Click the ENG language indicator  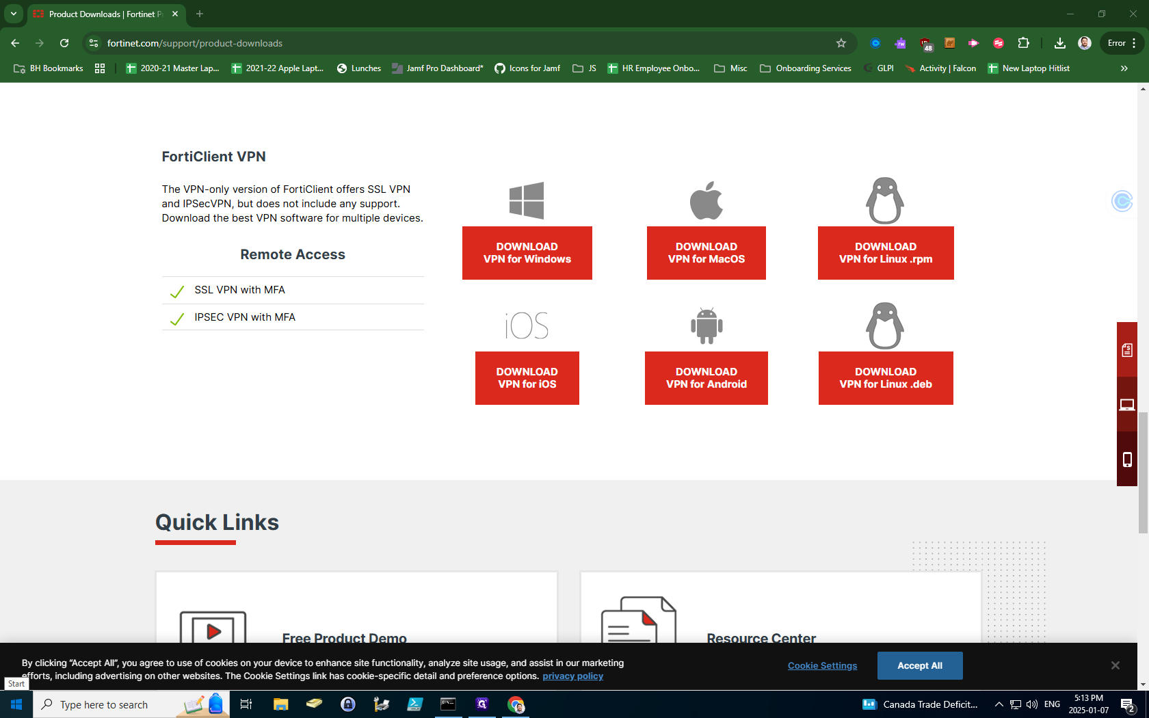click(x=1052, y=704)
